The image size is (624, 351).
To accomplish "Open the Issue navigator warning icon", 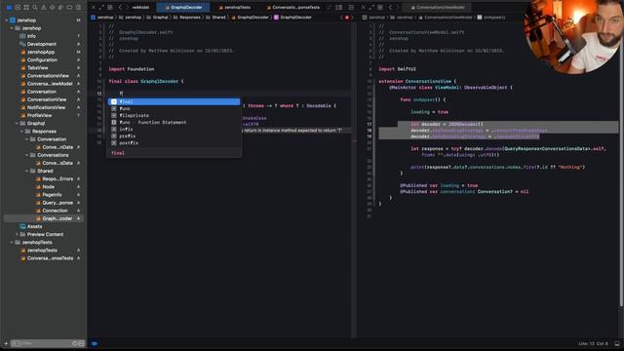I will point(43,7).
